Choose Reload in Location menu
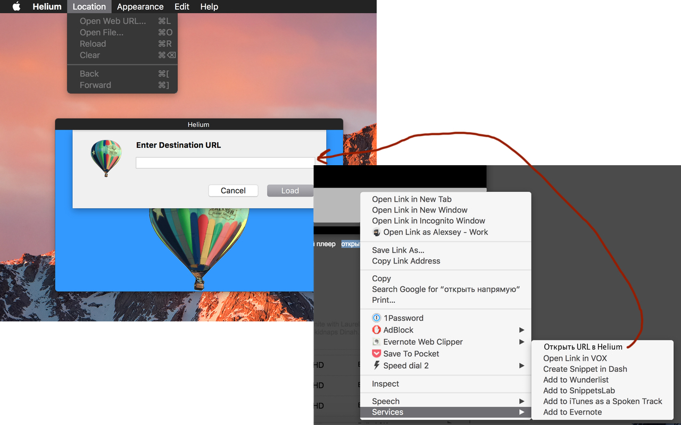 click(122, 44)
